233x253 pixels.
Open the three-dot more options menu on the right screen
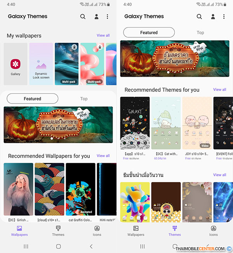coord(224,17)
